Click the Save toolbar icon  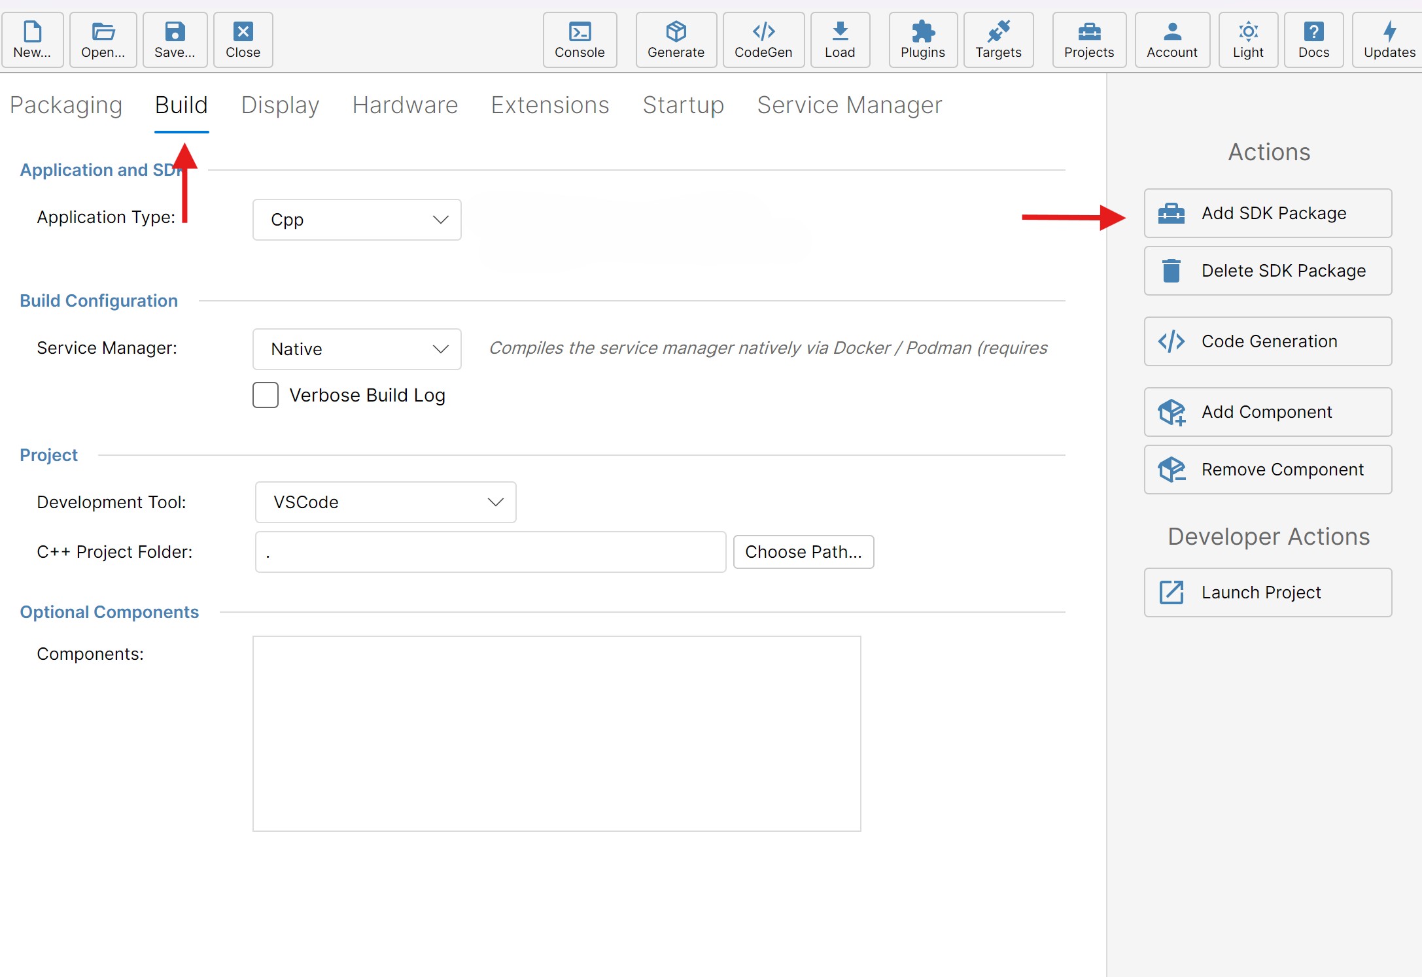pos(175,40)
